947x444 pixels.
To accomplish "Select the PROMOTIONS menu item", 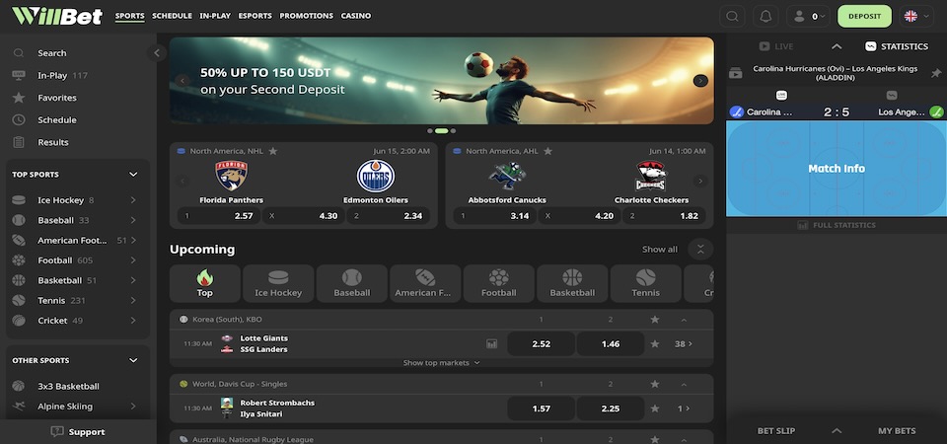I will (306, 16).
